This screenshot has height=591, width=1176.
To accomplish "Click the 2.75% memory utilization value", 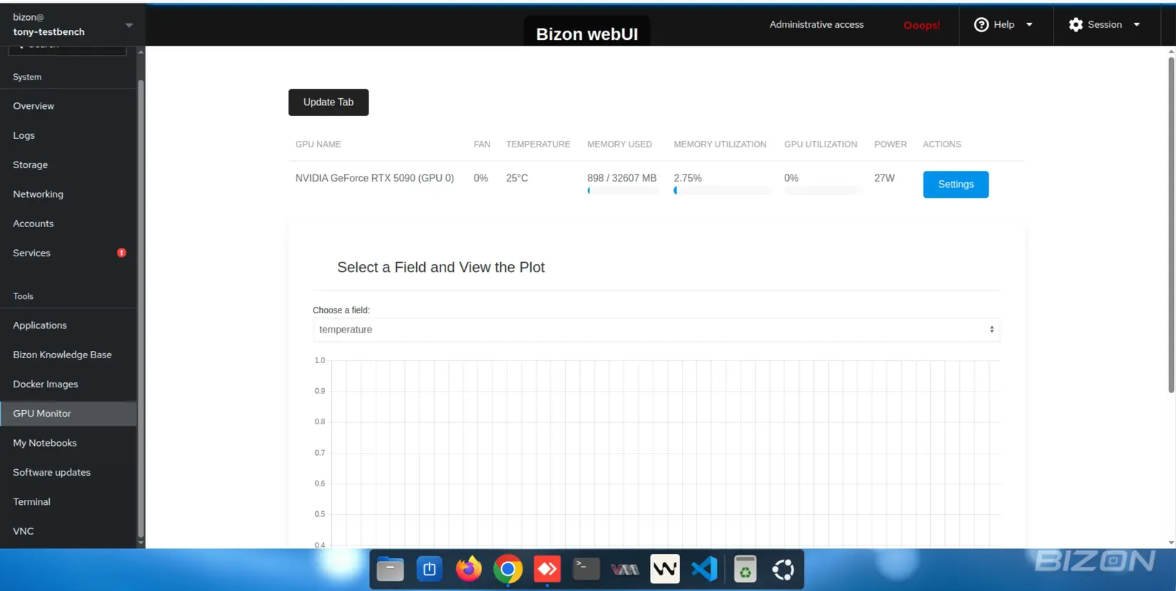I will [x=688, y=178].
